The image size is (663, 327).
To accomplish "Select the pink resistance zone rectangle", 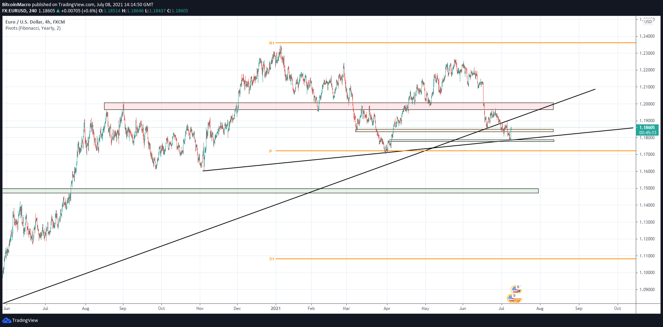I will [x=329, y=106].
